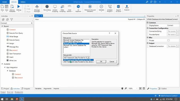Open the Variables panel tab
This screenshot has width=180, height=101.
click(38, 89)
